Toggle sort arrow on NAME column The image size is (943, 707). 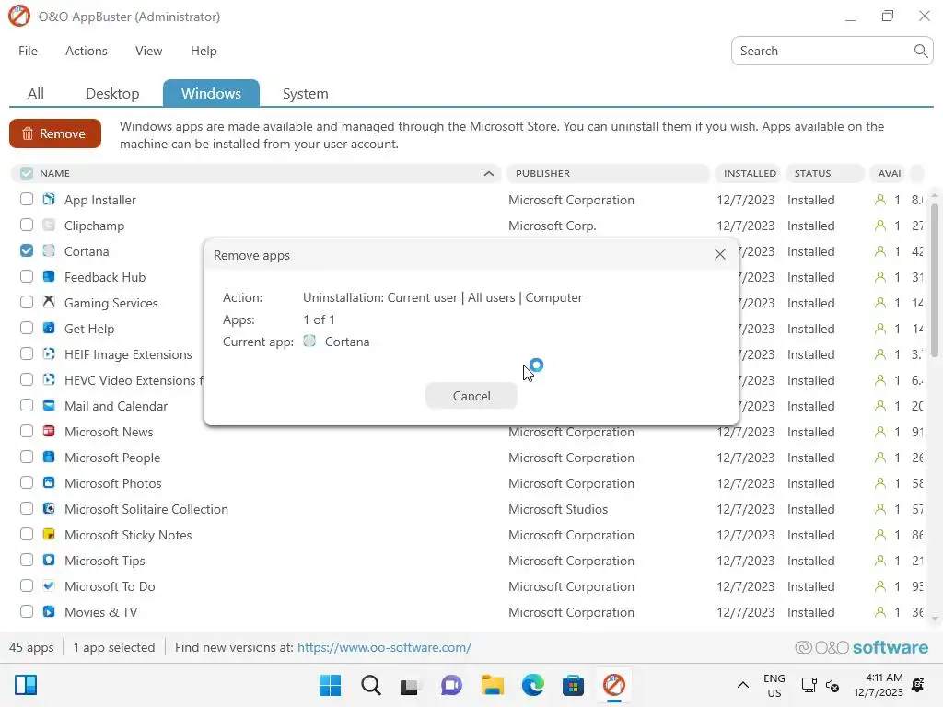pyautogui.click(x=488, y=174)
